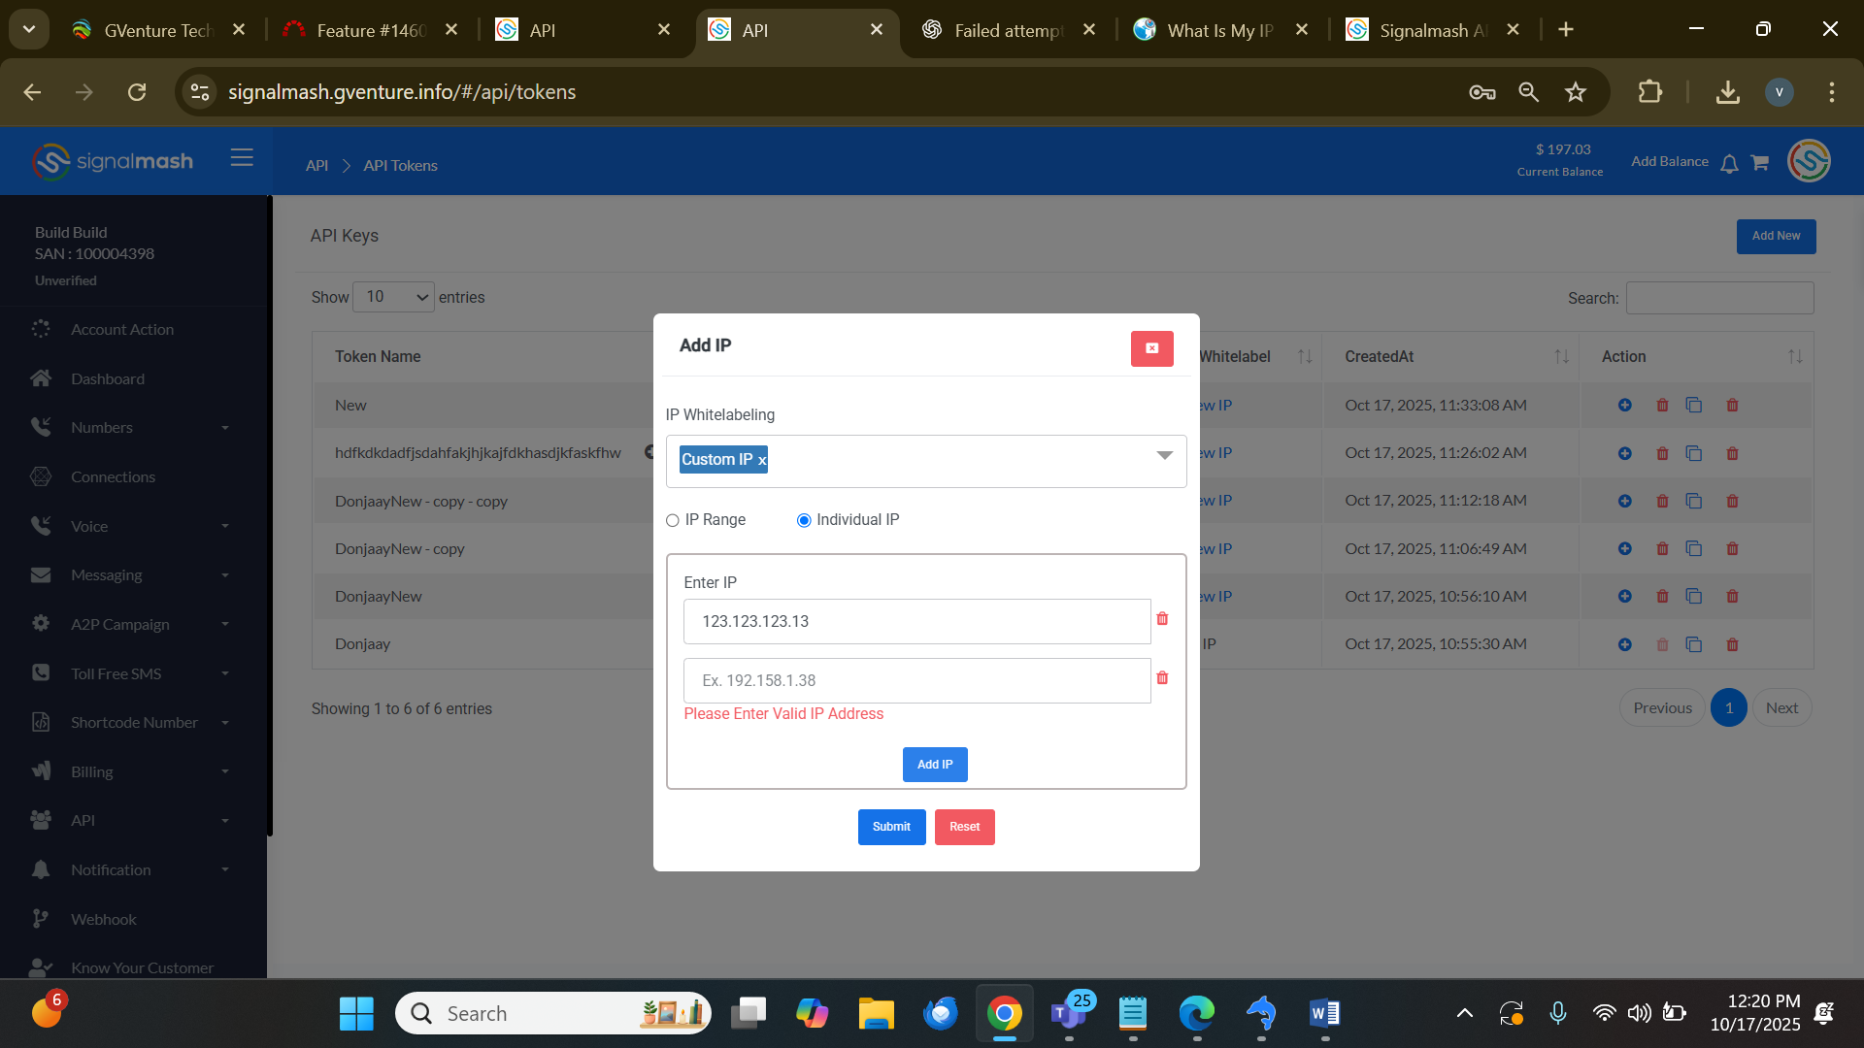Open Dashboard in the sidebar
1864x1048 pixels.
107,379
